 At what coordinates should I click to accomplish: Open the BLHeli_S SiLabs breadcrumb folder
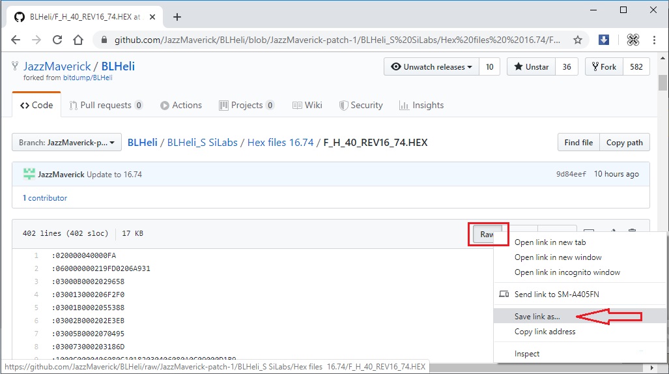point(202,143)
